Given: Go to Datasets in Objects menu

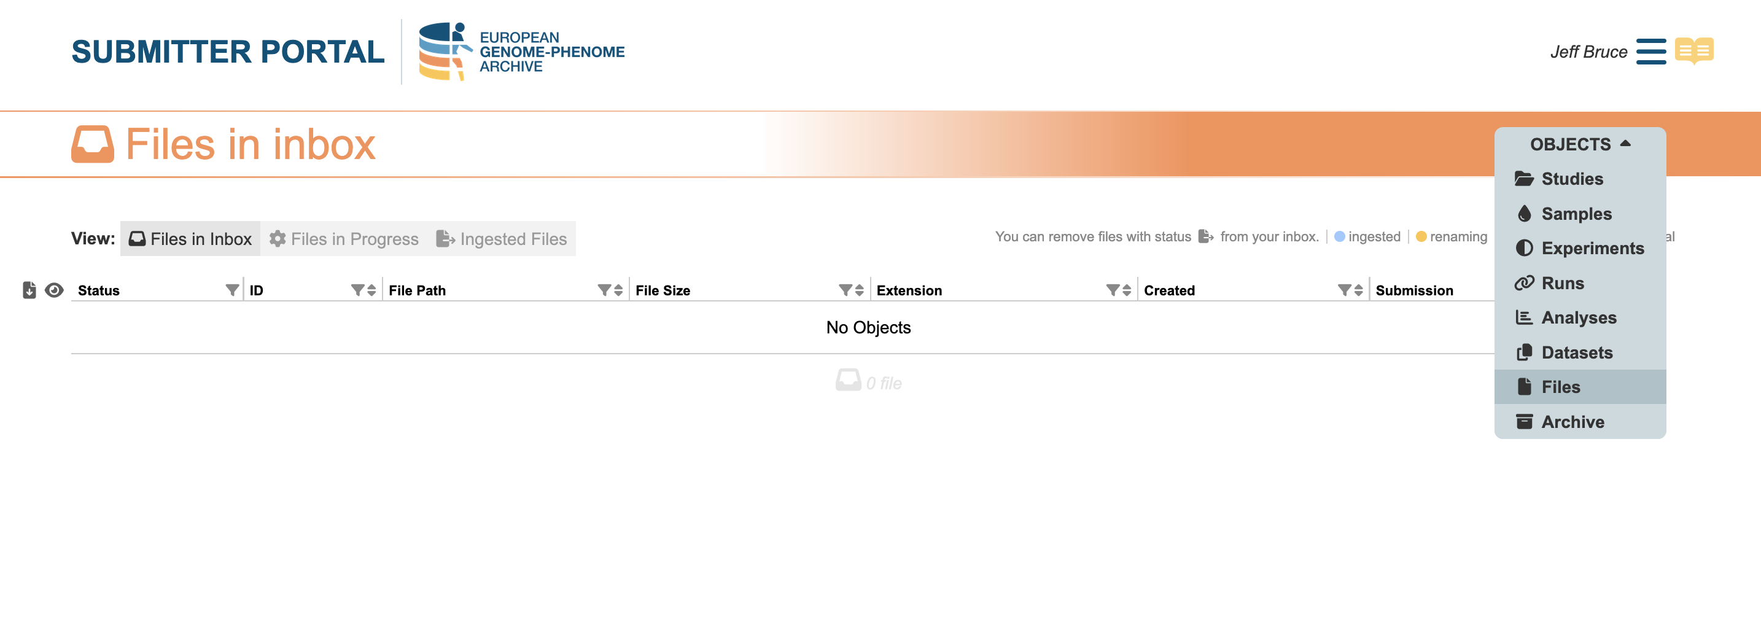Looking at the screenshot, I should (x=1576, y=352).
